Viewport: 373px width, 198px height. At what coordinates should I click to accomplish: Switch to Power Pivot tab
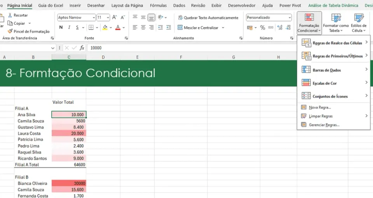pos(290,5)
